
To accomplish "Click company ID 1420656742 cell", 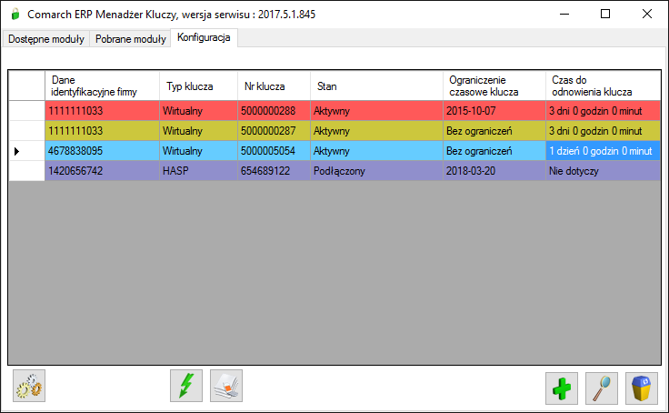I will (x=102, y=171).
